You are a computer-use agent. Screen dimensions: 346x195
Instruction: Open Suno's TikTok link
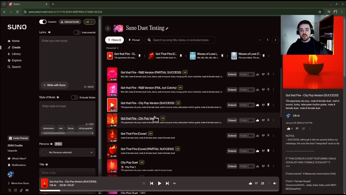21,190
